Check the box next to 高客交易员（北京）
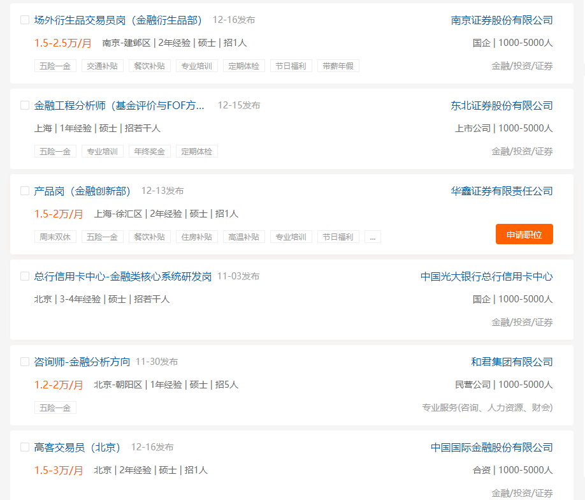Image resolution: width=585 pixels, height=500 pixels. (24, 448)
